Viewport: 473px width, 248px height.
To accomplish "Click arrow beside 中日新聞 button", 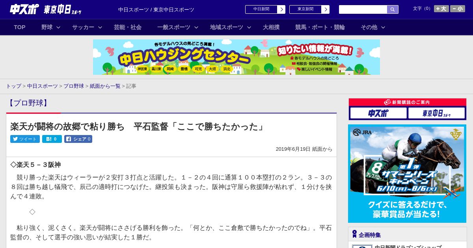I will tap(281, 9).
